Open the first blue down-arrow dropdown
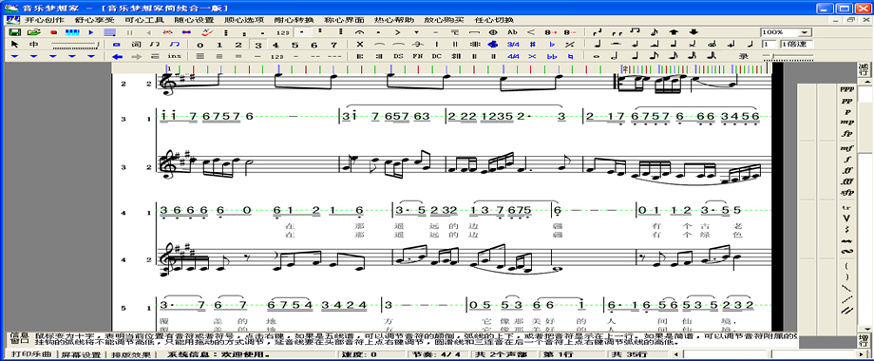Screen dimensions: 874x361 click(x=14, y=56)
